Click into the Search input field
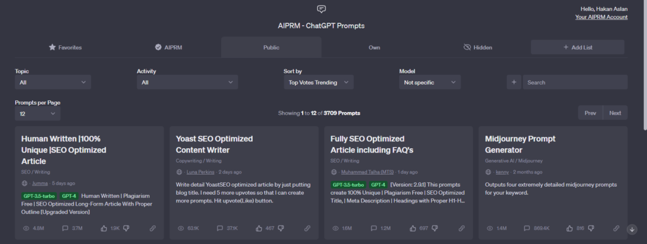The height and width of the screenshot is (244, 647). [575, 83]
